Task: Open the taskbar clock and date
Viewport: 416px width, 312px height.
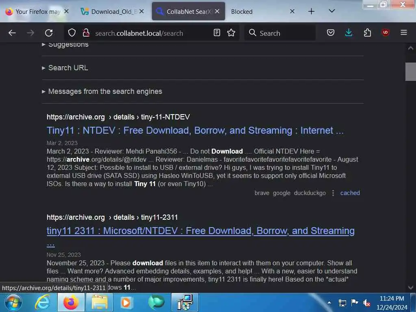Action: tap(392, 303)
